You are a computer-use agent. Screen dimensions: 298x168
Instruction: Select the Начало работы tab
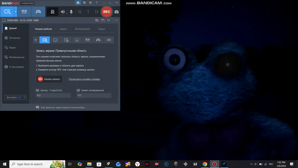click(x=43, y=29)
